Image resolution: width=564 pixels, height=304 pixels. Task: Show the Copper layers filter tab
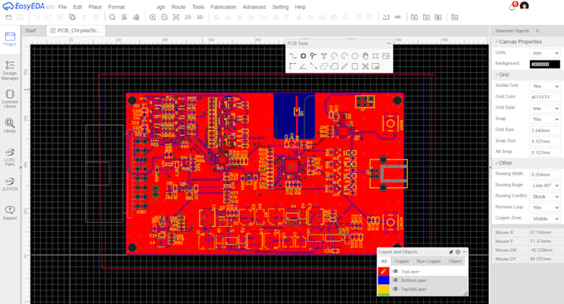(x=401, y=261)
